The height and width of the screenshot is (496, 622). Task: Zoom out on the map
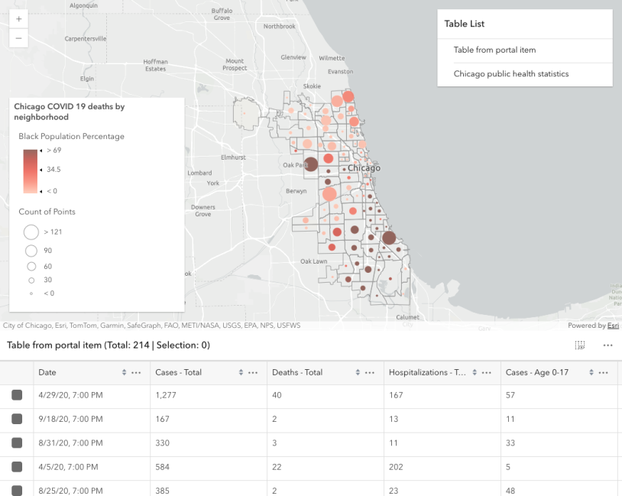[x=18, y=37]
